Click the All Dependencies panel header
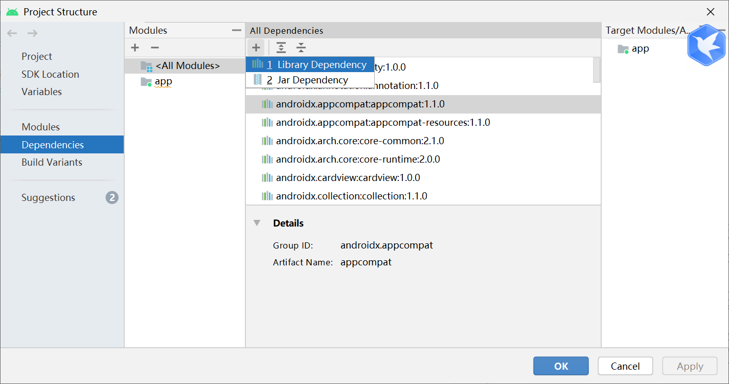The image size is (729, 384). tap(423, 31)
